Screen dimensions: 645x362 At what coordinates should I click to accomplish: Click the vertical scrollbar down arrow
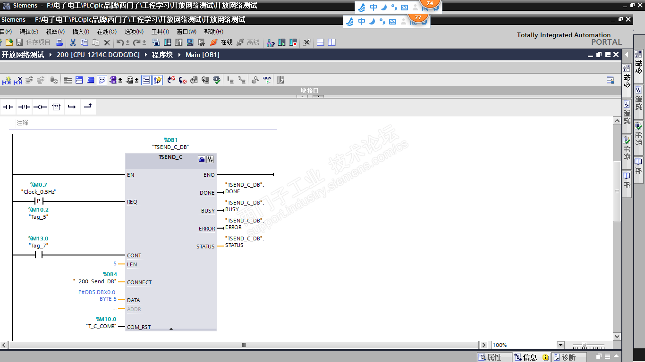[617, 336]
